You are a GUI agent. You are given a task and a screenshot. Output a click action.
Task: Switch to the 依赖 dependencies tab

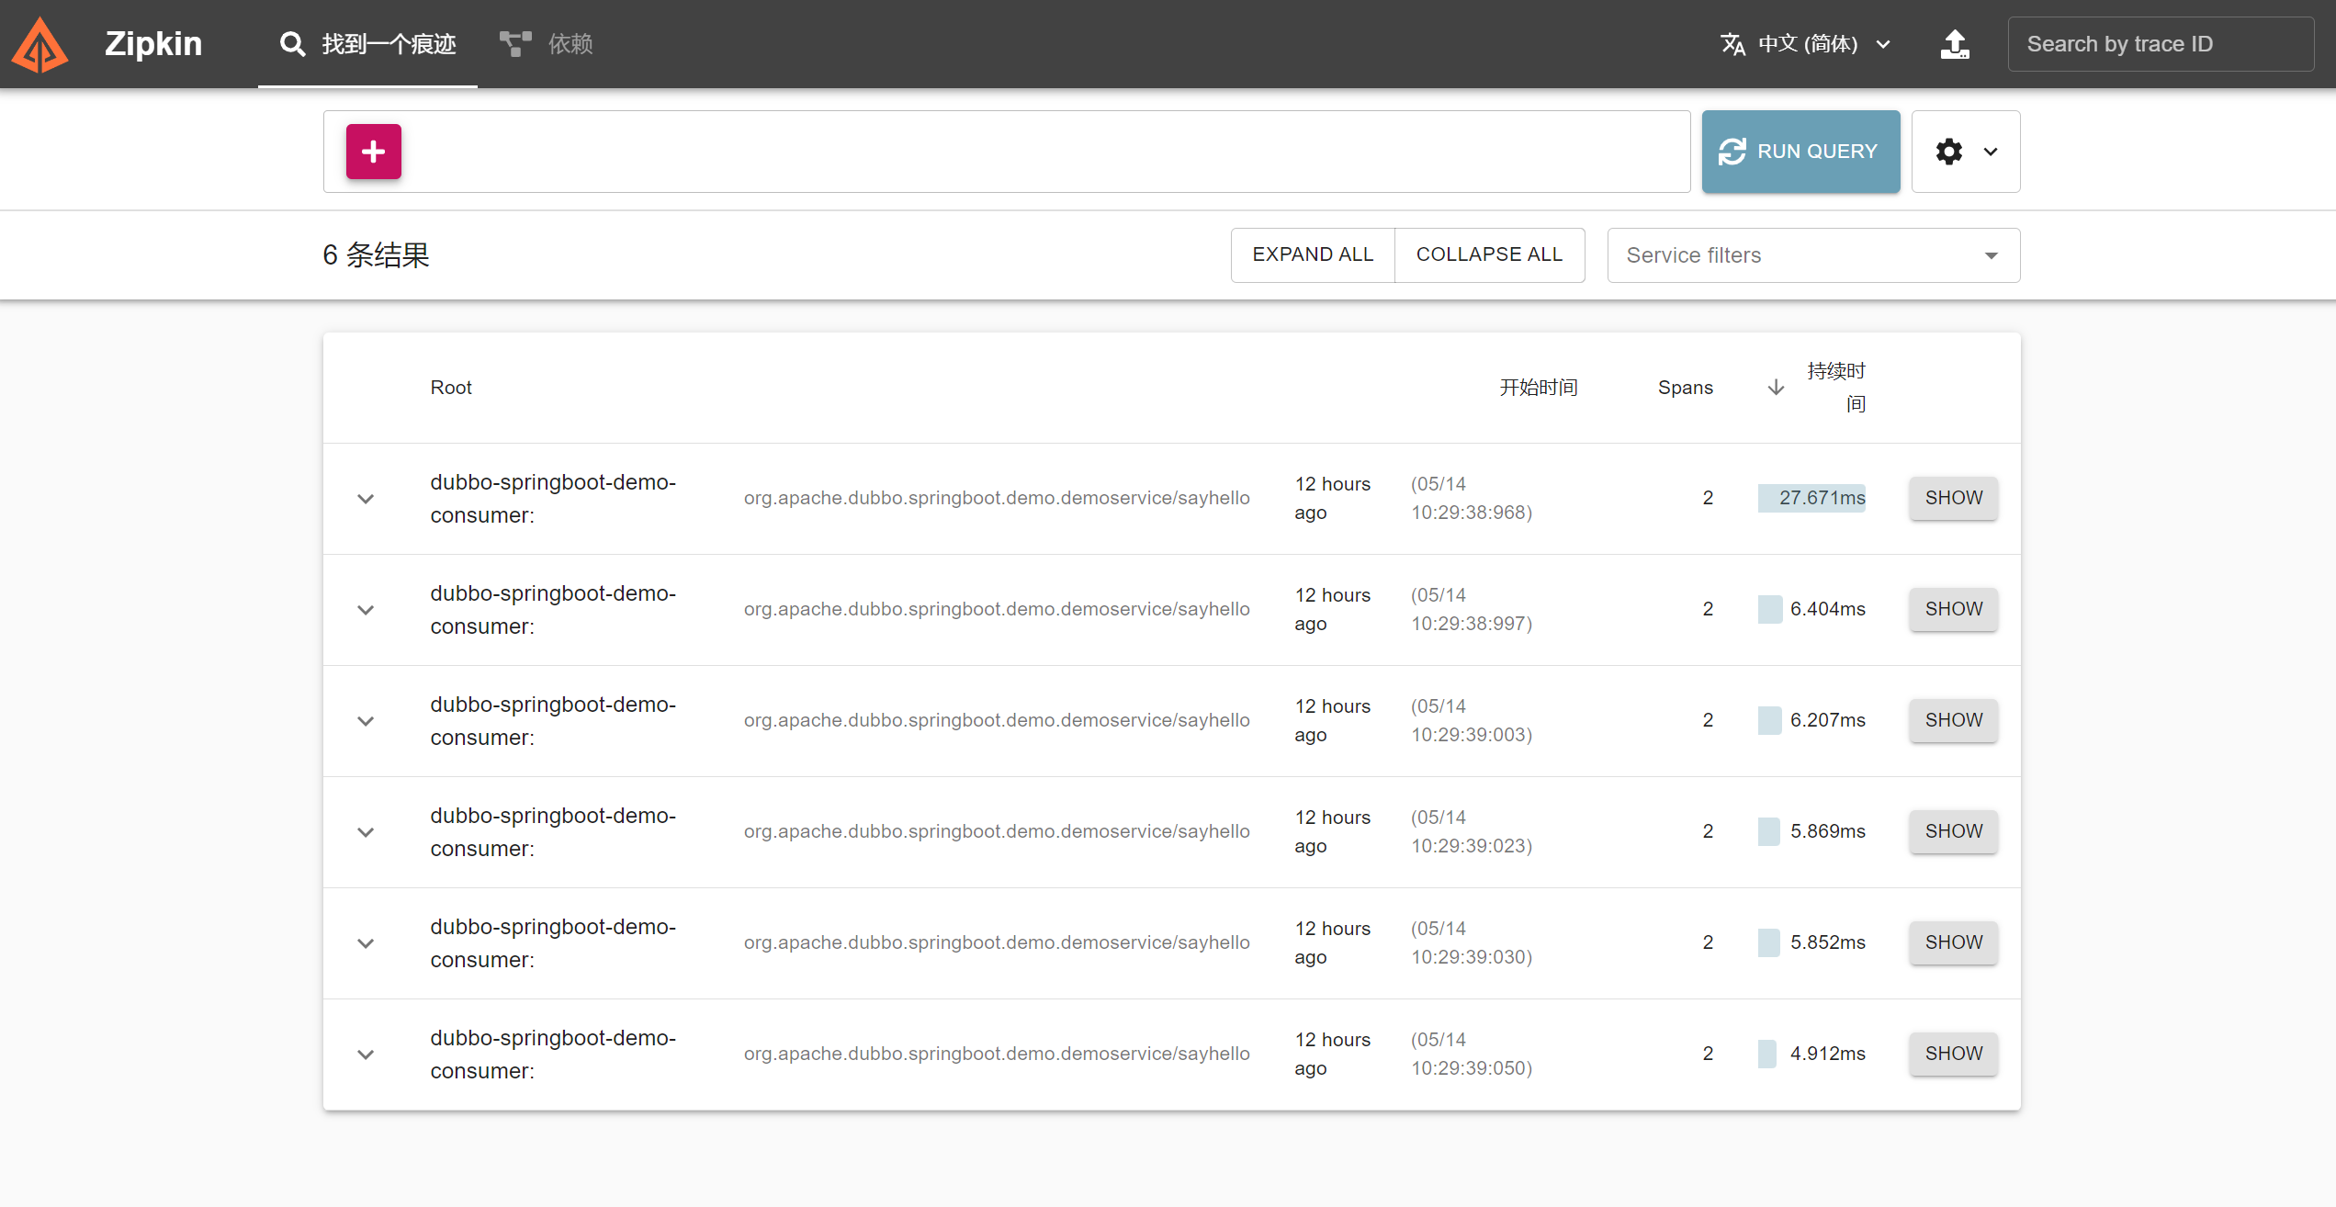click(570, 44)
